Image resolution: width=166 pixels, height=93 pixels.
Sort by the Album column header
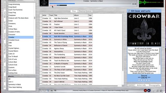tap(81, 15)
